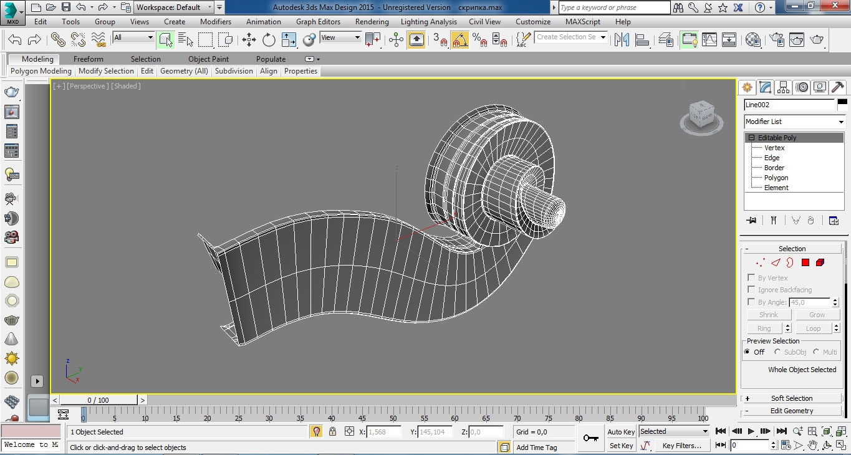Image resolution: width=851 pixels, height=455 pixels.
Task: Click the object color swatch beside Line002
Action: [842, 104]
